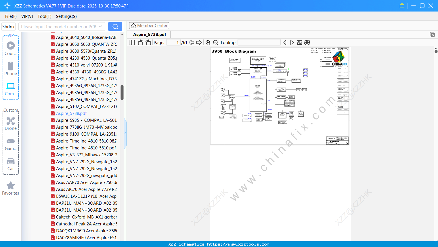438x247 pixels.
Task: Click the file list scroll-up arrow
Action: 122,35
